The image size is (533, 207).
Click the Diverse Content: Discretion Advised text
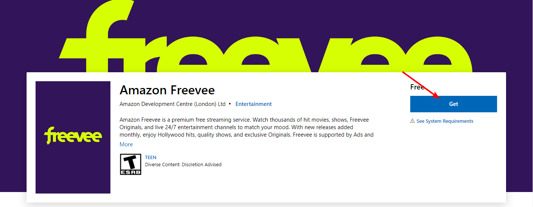click(183, 165)
